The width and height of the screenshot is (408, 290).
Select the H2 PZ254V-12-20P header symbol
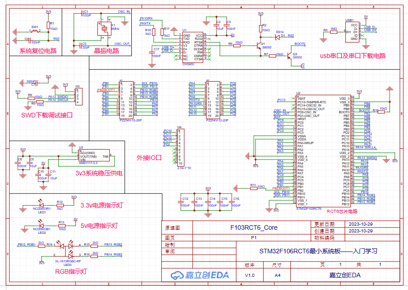[x=213, y=100]
